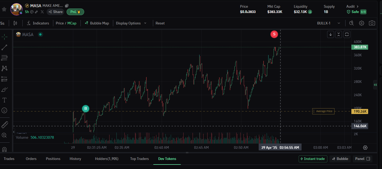Open chart settings gear
Image resolution: width=382 pixels, height=169 pixels.
(362, 23)
